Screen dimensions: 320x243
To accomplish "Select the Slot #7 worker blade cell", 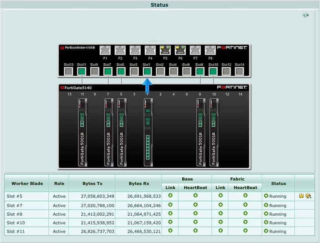I will pyautogui.click(x=27, y=205).
